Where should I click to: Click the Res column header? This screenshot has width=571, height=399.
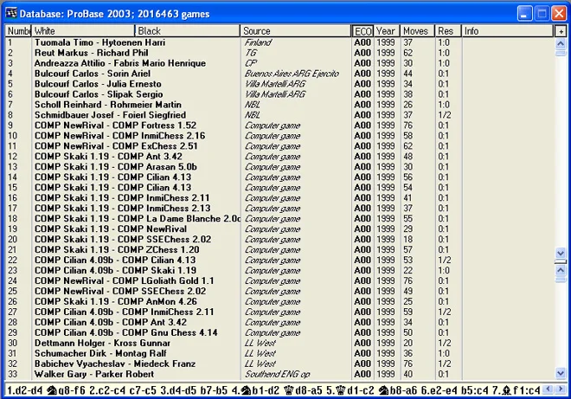tap(446, 31)
